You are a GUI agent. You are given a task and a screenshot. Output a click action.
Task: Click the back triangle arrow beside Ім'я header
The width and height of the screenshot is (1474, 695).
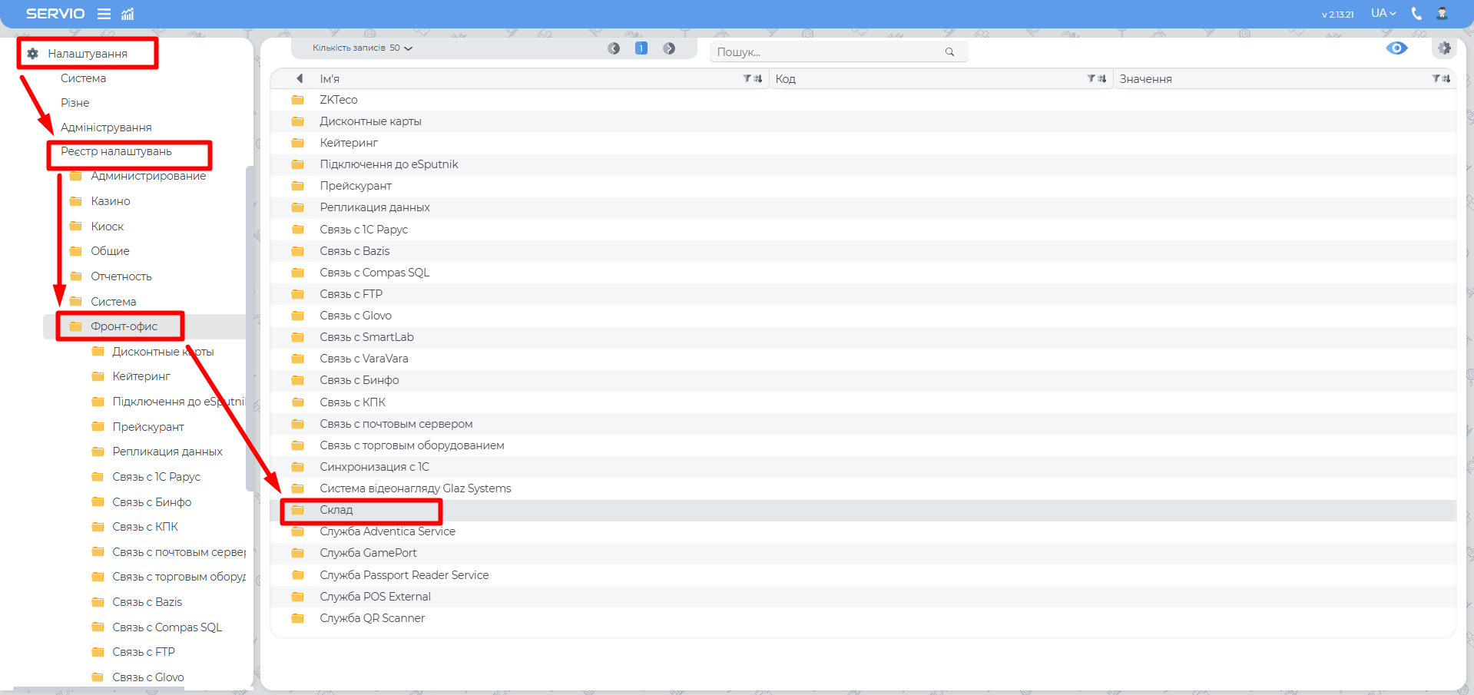300,78
